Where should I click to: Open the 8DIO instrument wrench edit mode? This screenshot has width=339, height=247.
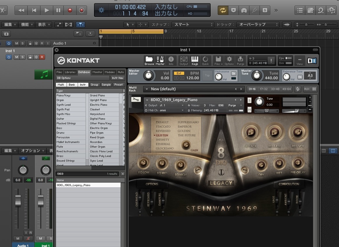pyautogui.click(x=136, y=100)
